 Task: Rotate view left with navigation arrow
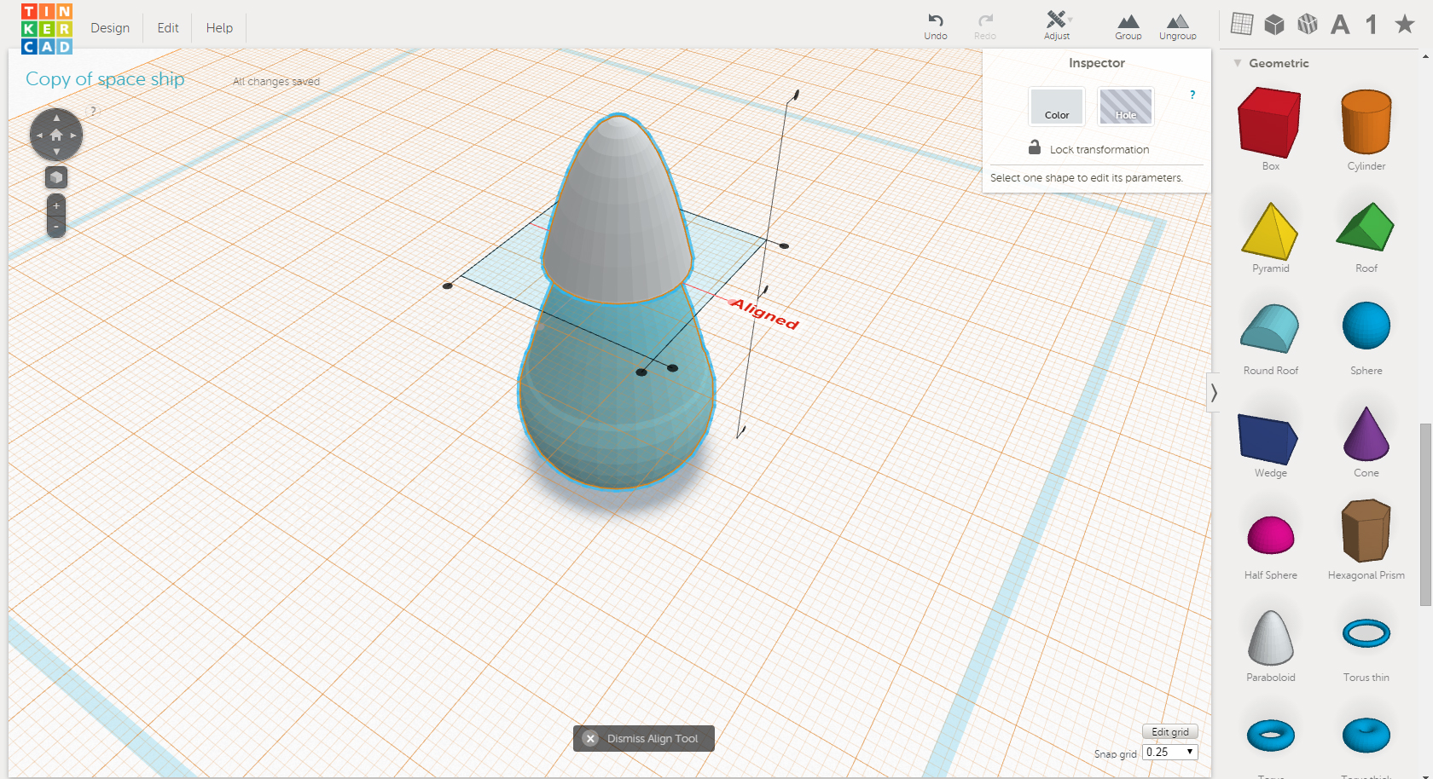pos(39,136)
